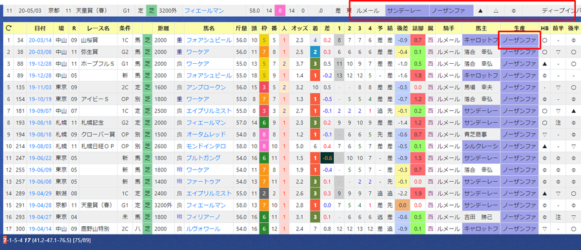The height and width of the screenshot is (250, 581).
Task: Open フォアシュピール link in the 山桜賞 row
Action: tap(209, 39)
